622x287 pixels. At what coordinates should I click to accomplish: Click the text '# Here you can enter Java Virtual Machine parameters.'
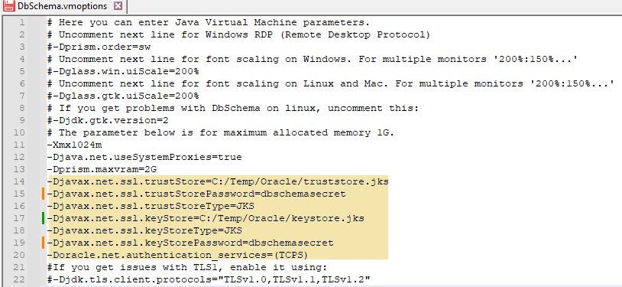point(209,23)
